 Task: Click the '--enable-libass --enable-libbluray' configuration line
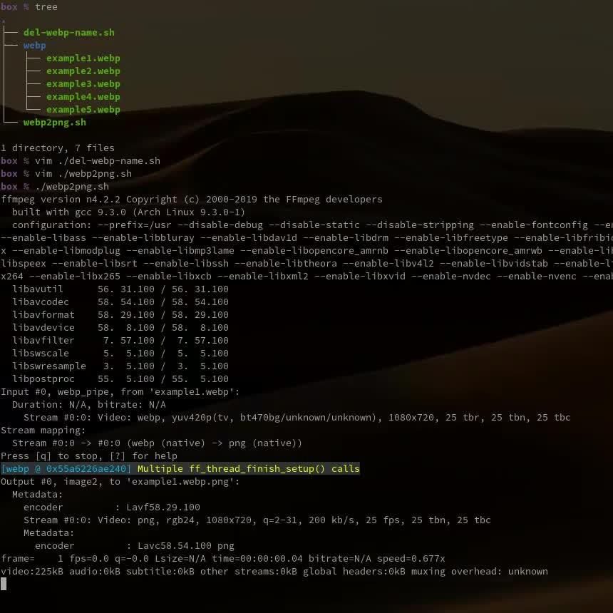[306, 237]
